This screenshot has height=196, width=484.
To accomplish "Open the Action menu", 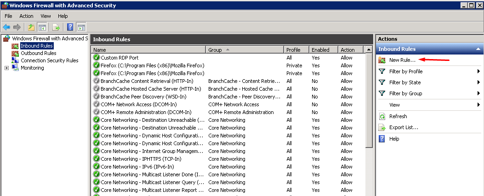I will tap(26, 16).
